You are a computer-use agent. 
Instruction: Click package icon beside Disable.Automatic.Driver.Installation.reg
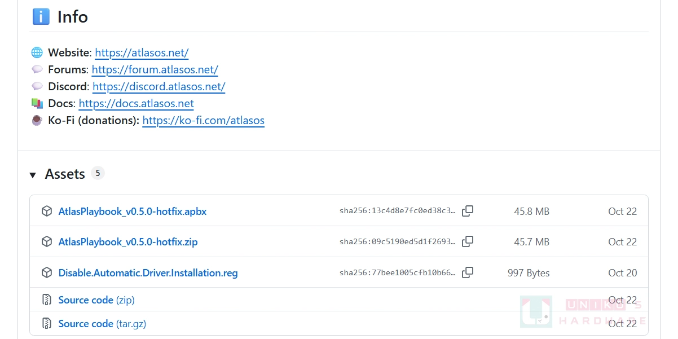pyautogui.click(x=47, y=273)
